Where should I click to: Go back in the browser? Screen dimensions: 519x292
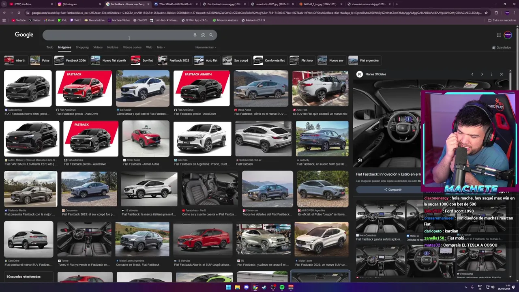pyautogui.click(x=4, y=13)
